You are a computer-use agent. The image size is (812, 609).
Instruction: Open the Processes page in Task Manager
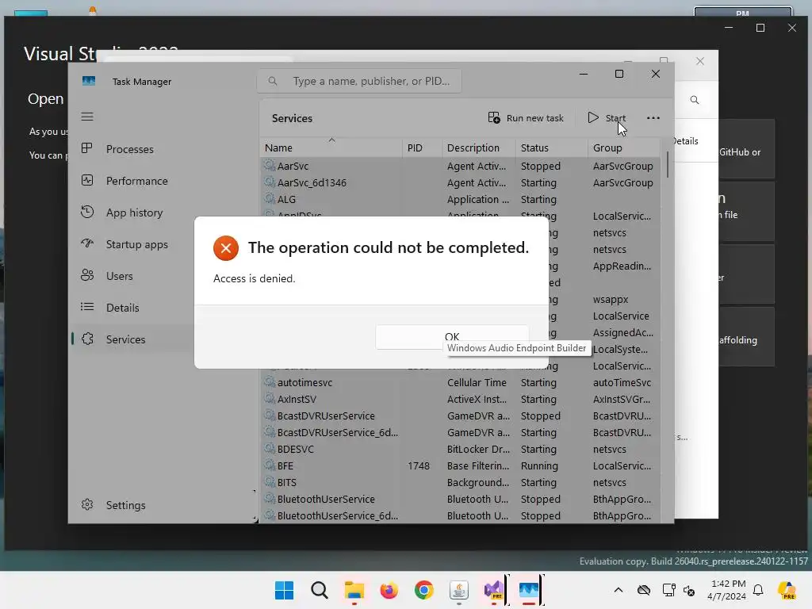click(129, 149)
